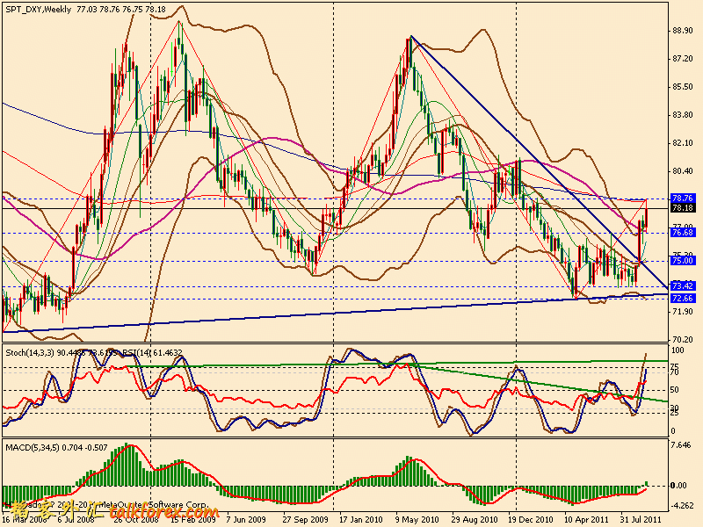The width and height of the screenshot is (703, 527).
Task: Click the 19 Dec 2010 date label
Action: point(533,519)
